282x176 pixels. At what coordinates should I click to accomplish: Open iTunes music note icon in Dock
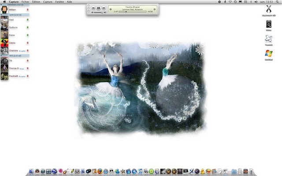click(140, 171)
